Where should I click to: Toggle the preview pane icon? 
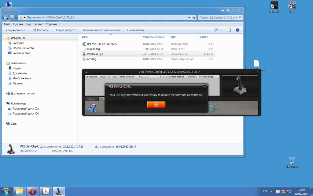(229, 30)
